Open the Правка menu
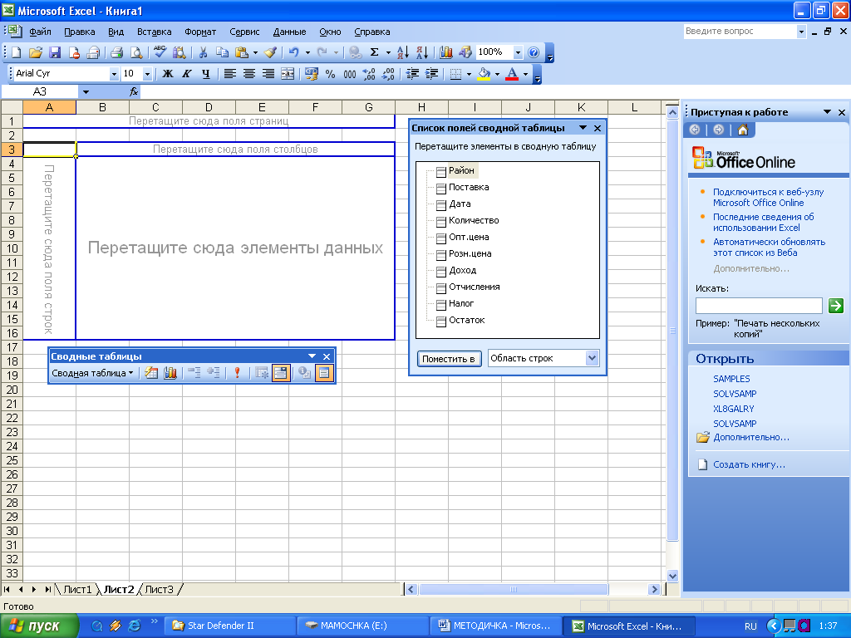The width and height of the screenshot is (851, 638). tap(79, 32)
